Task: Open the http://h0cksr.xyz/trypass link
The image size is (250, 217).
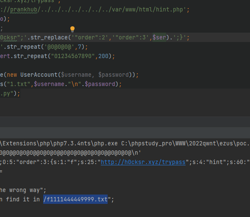Action: coord(143,162)
